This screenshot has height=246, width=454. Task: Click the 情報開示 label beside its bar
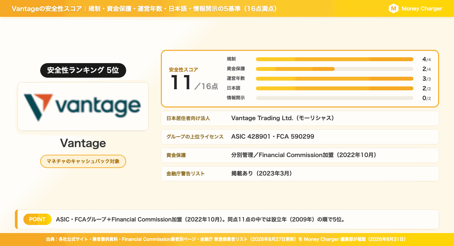coord(236,98)
